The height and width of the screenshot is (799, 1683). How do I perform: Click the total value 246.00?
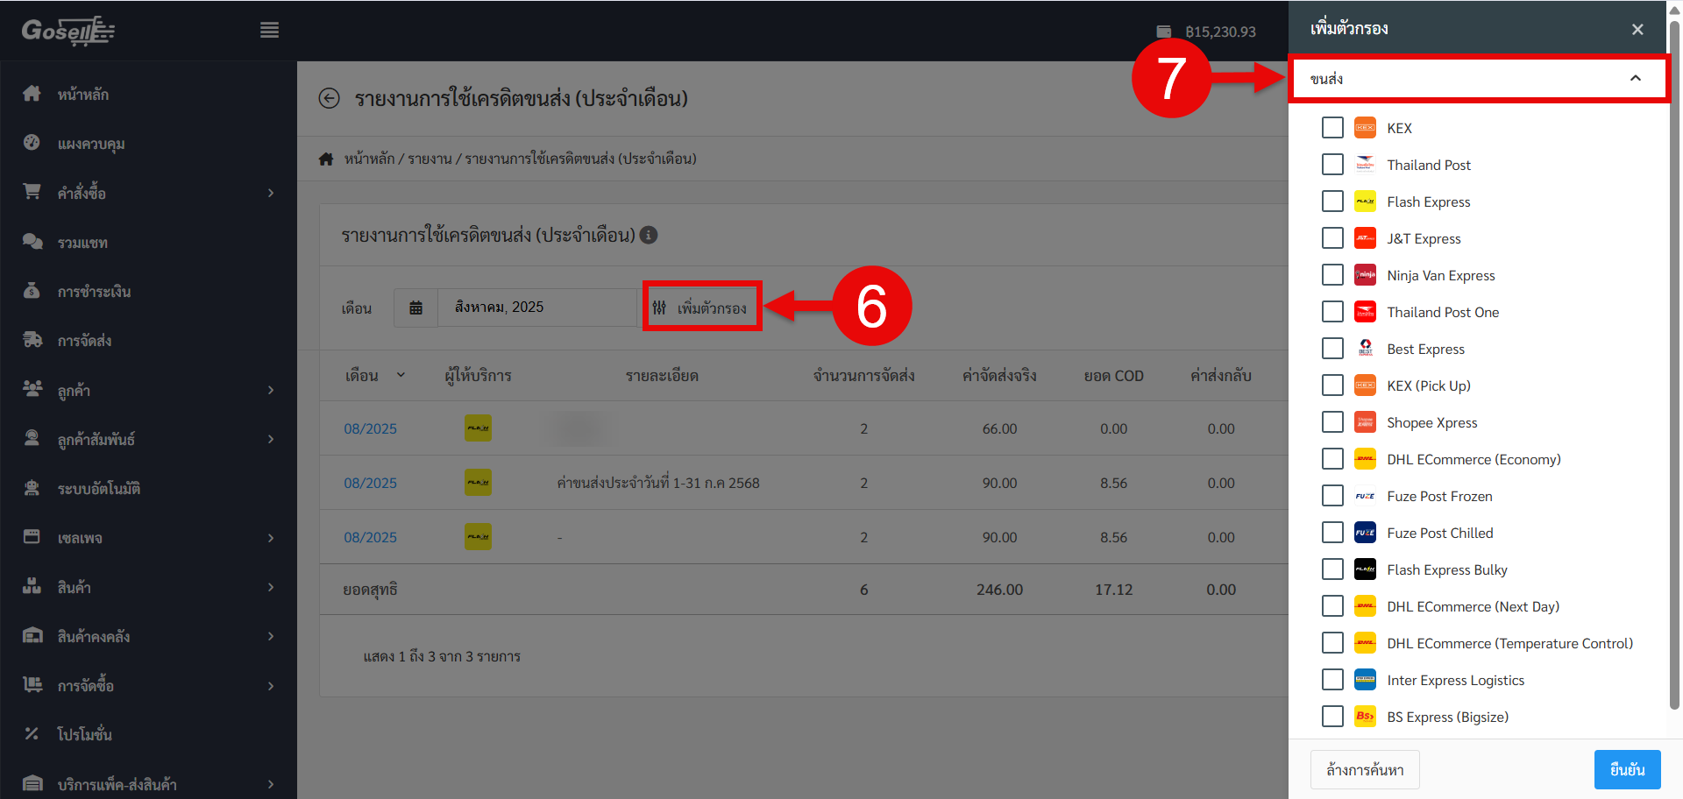(999, 590)
